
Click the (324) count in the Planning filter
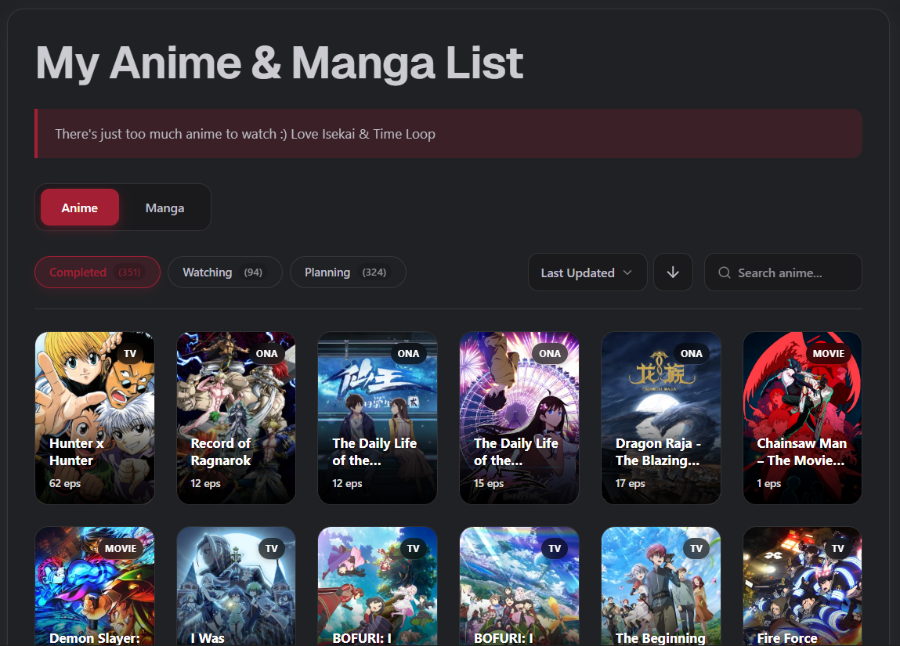click(374, 272)
